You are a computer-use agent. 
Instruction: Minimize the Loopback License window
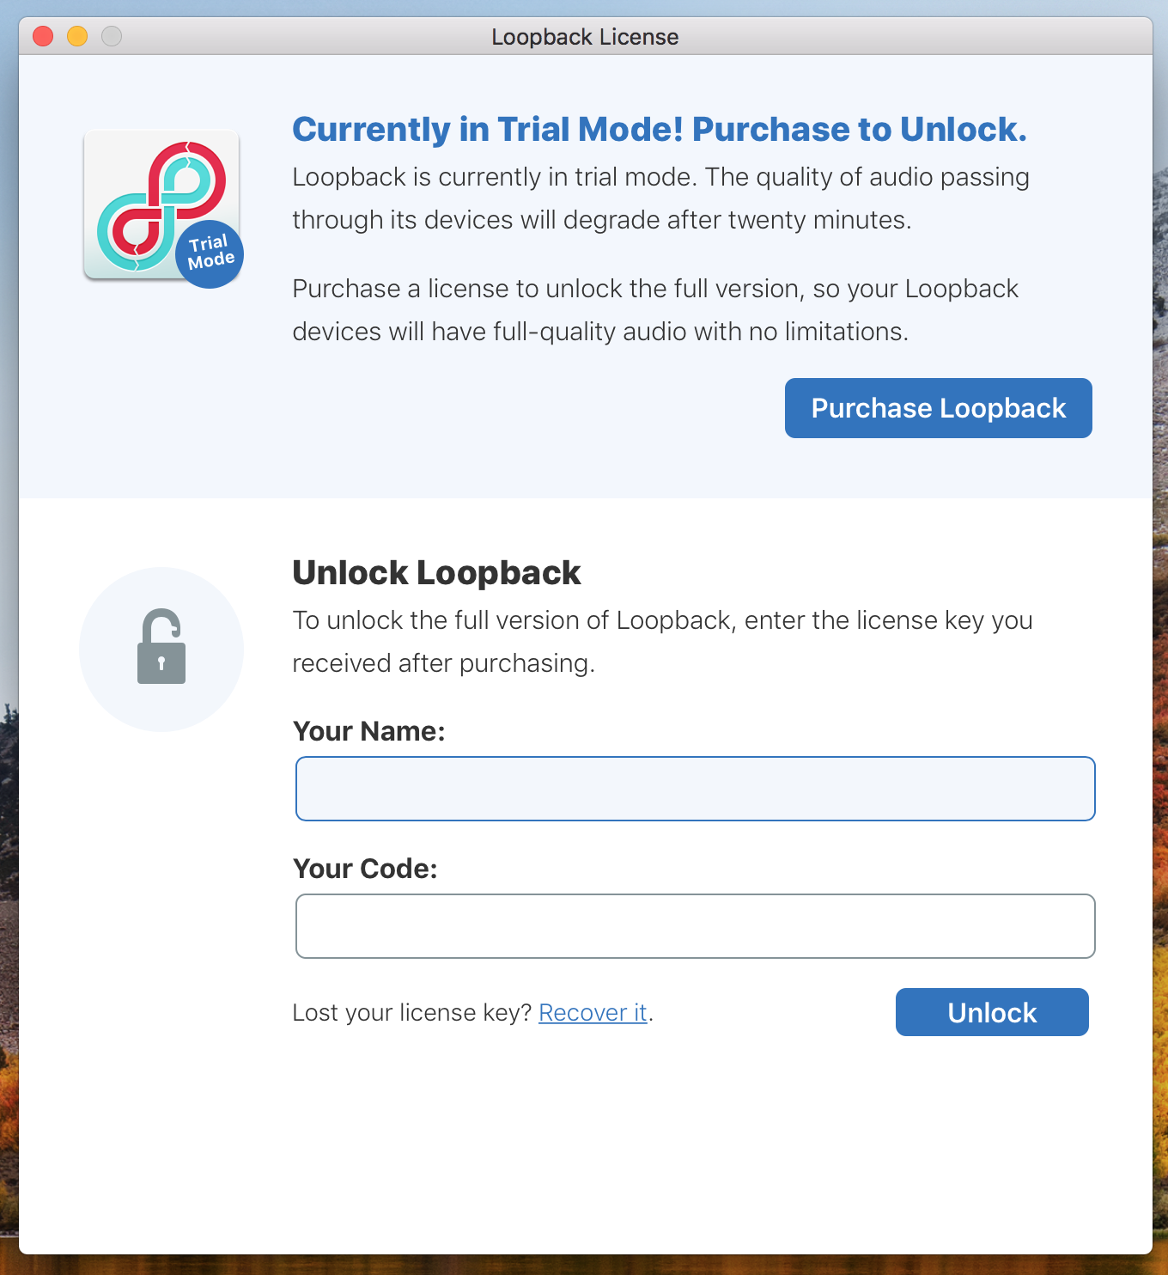click(77, 36)
